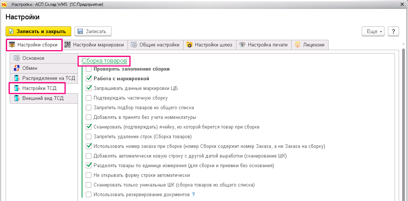This screenshot has height=201, width=408.
Task: Click the Сборка товаров section link
Action: click(x=104, y=61)
